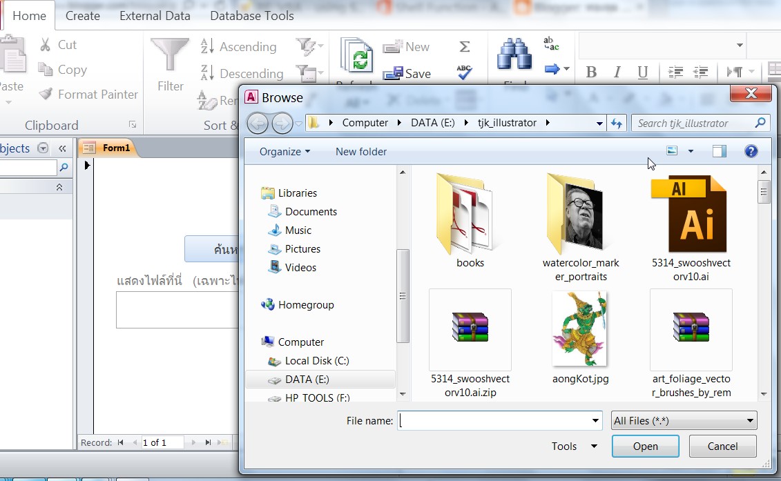Open Find using the binoculars icon
781x481 pixels.
514,55
